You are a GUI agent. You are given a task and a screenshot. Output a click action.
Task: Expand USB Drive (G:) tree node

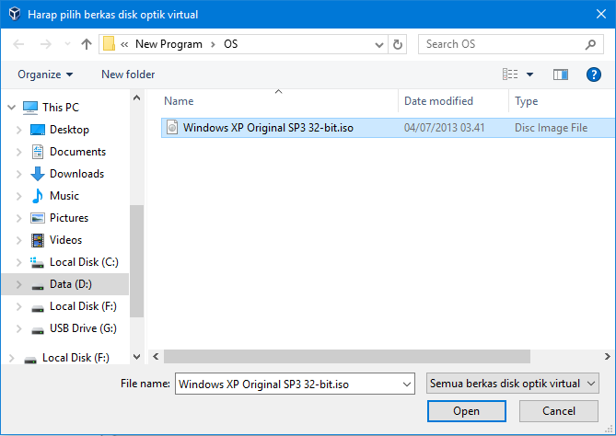[x=18, y=328]
